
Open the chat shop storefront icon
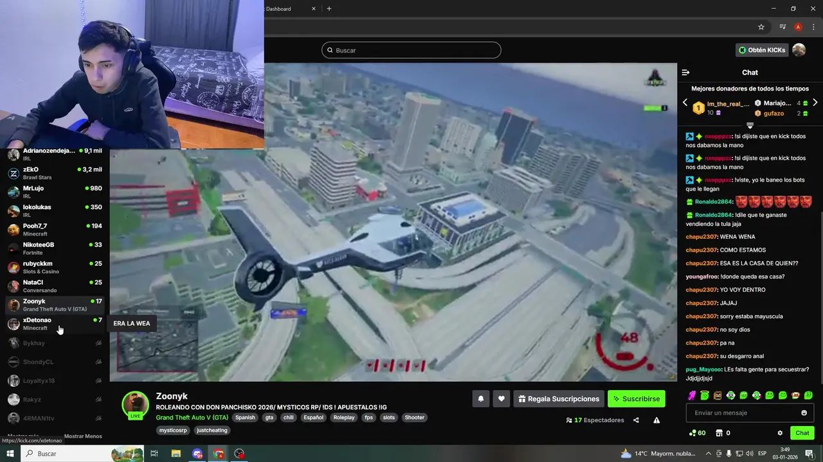click(719, 433)
